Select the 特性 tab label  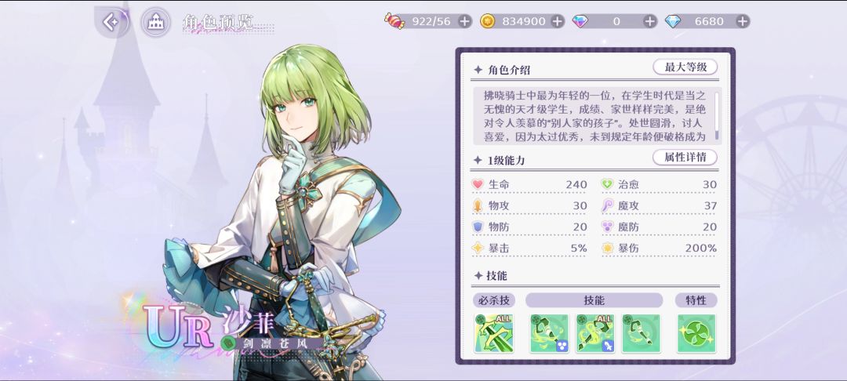(696, 300)
